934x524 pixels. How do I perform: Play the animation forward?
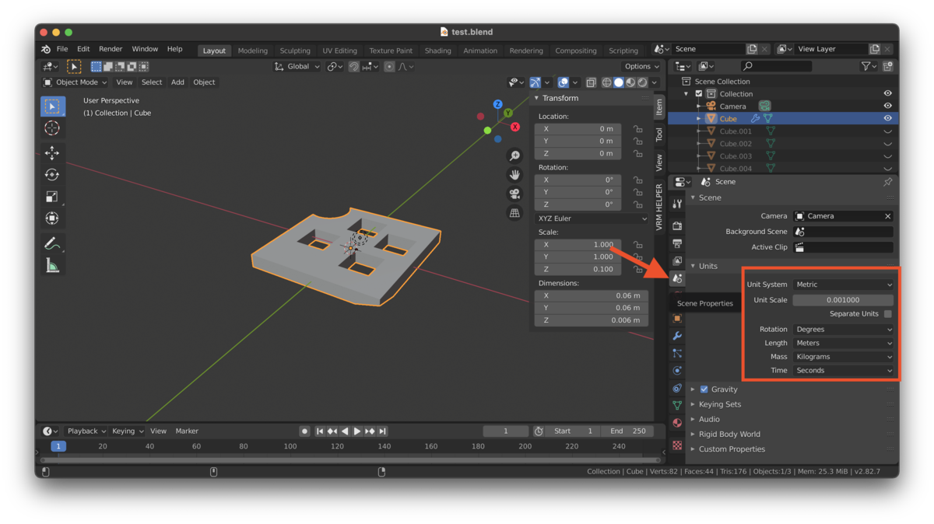point(357,431)
